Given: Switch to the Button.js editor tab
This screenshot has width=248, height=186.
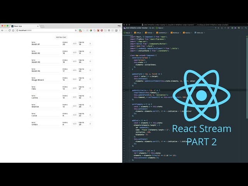Looking at the screenshot, I should point(175,33).
